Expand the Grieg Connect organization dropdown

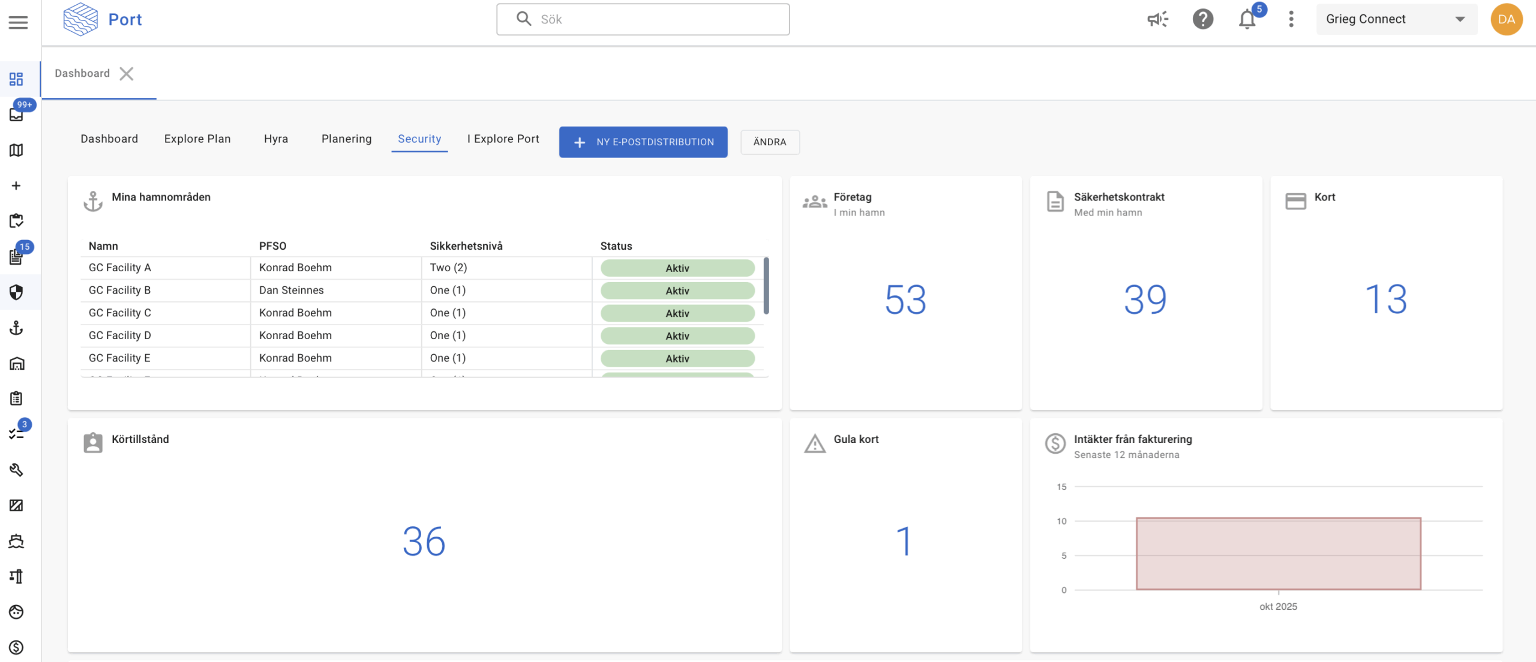point(1396,19)
